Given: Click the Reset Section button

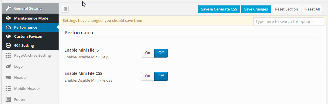Looking at the screenshot, I should pyautogui.click(x=286, y=9).
